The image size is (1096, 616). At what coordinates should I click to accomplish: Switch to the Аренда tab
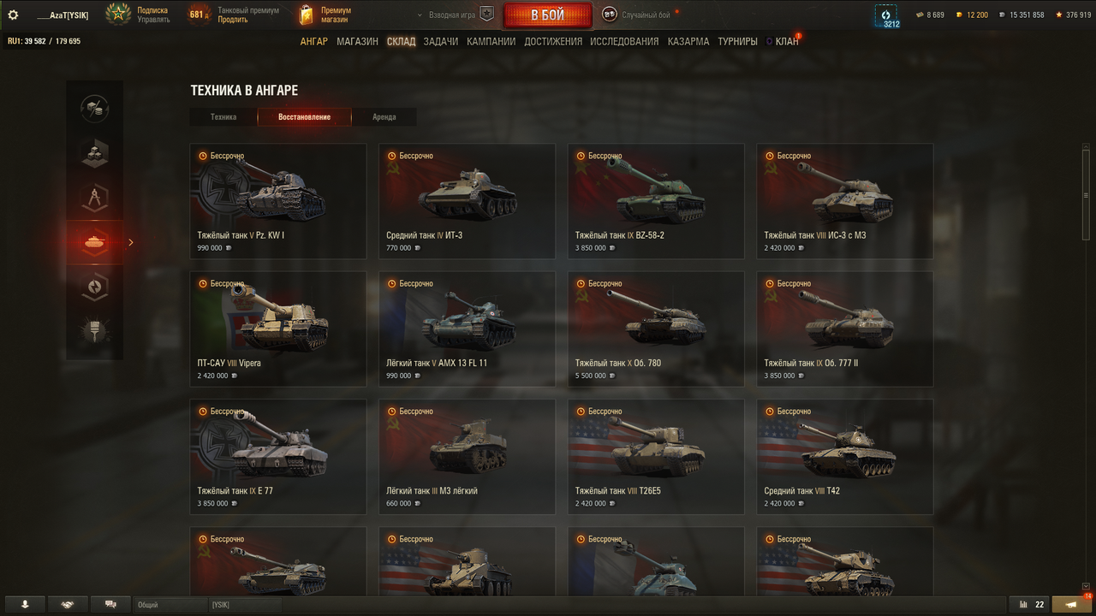pos(384,116)
